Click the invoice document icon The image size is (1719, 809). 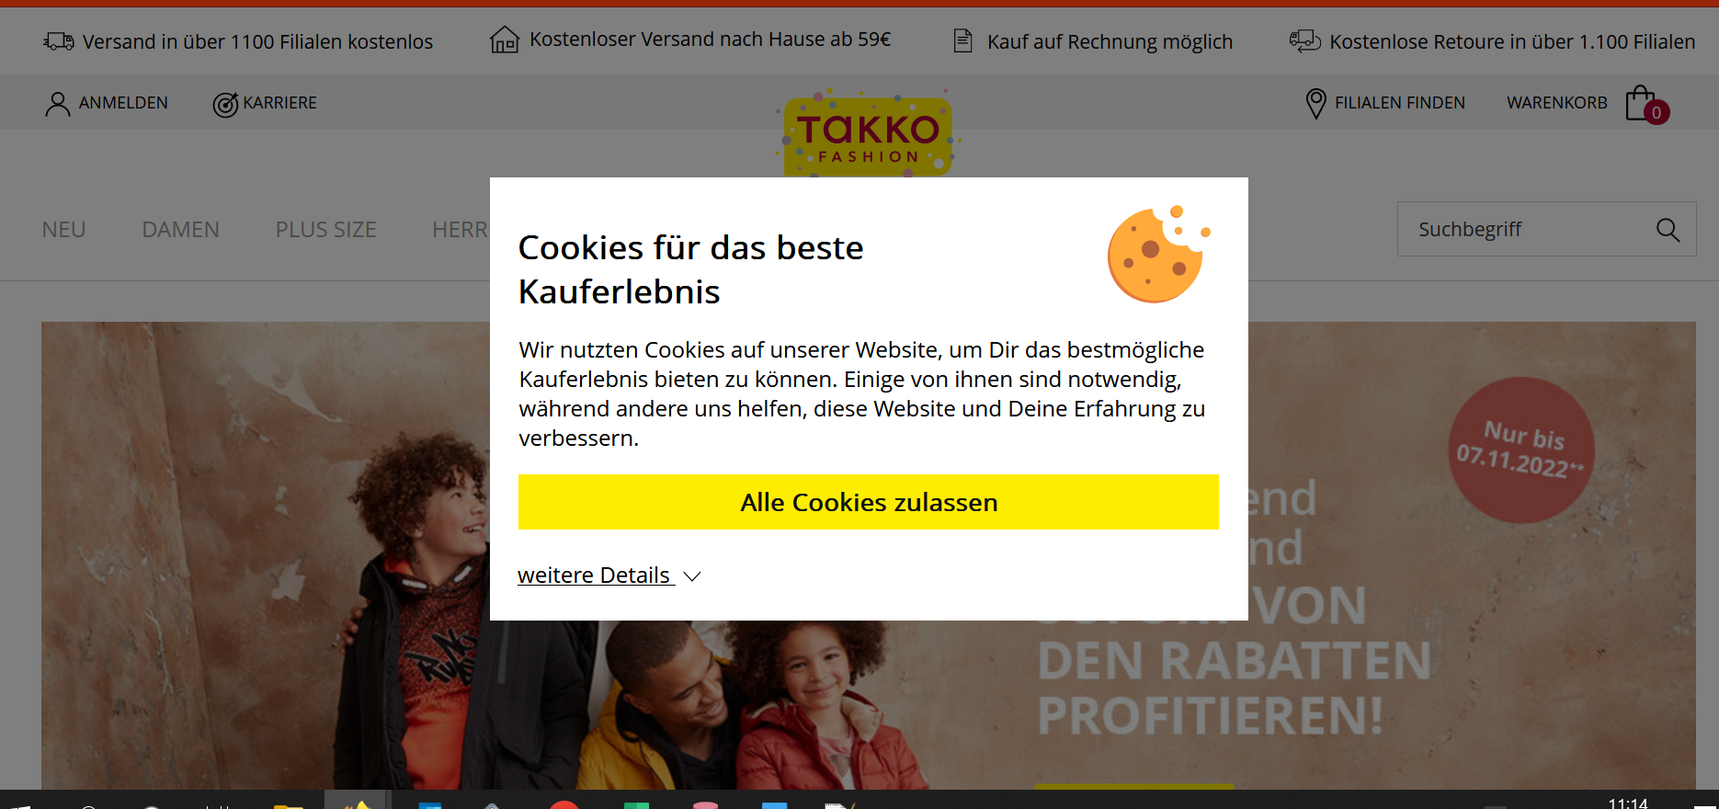coord(962,40)
